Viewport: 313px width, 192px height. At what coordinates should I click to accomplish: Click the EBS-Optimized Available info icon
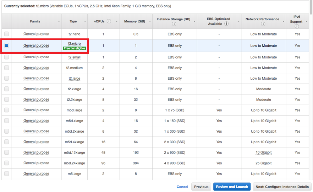[226, 24]
